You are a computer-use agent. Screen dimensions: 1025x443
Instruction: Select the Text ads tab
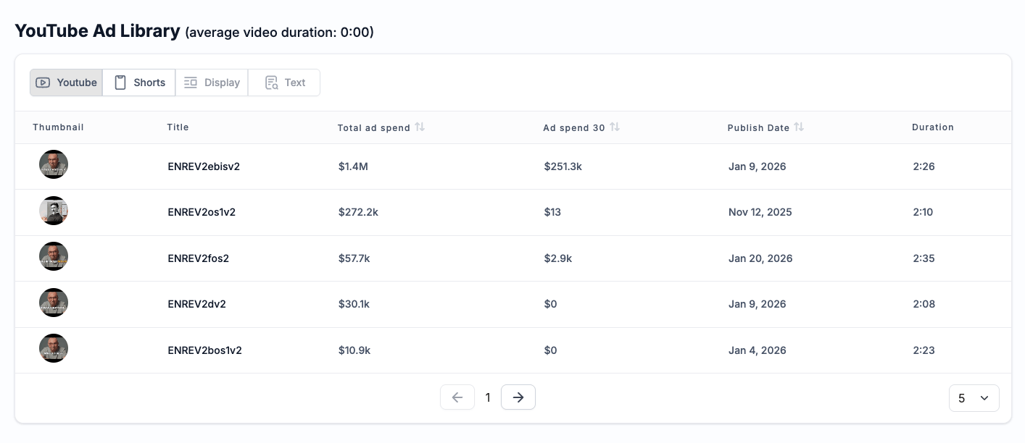click(284, 83)
